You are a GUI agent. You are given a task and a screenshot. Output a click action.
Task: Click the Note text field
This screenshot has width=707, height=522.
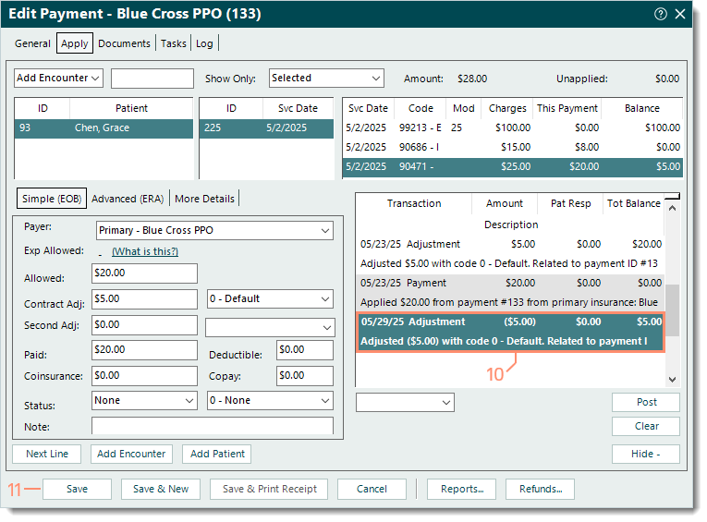[x=213, y=426]
